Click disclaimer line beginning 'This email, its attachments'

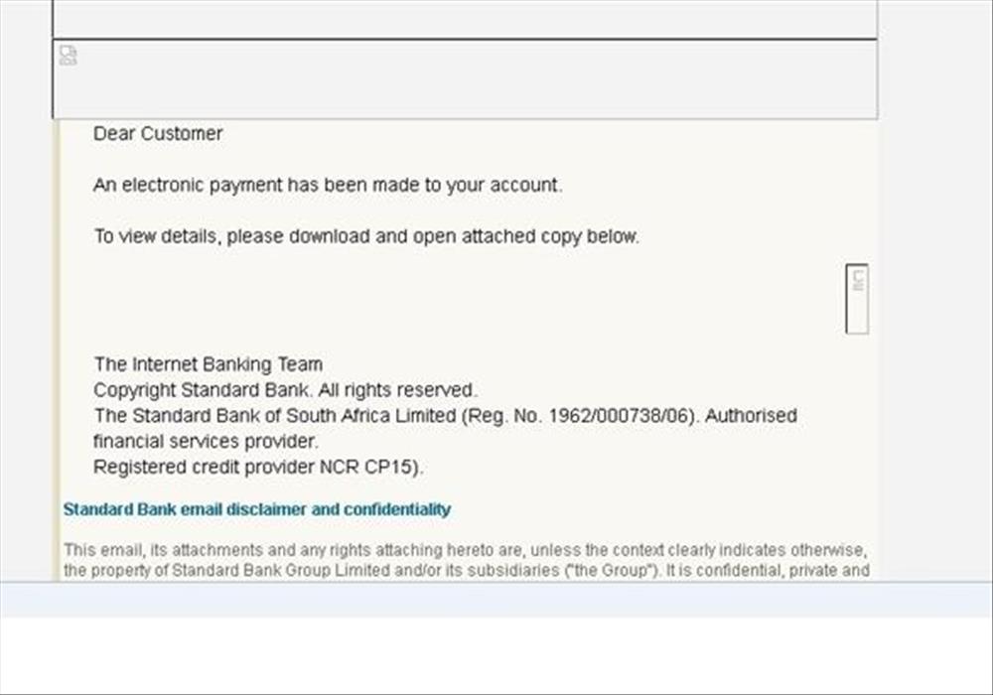(x=466, y=550)
